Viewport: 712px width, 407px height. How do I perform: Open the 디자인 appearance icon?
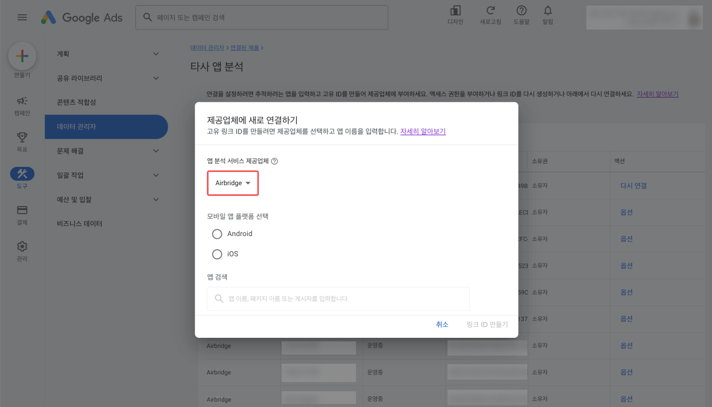click(455, 11)
